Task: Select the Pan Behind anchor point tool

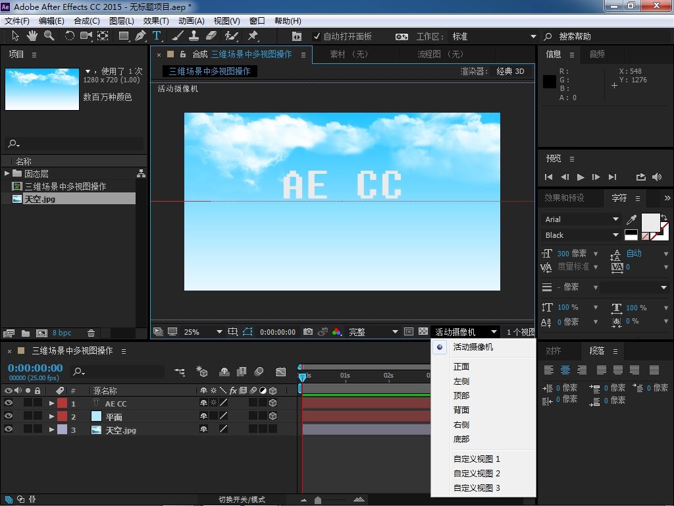Action: pos(103,36)
